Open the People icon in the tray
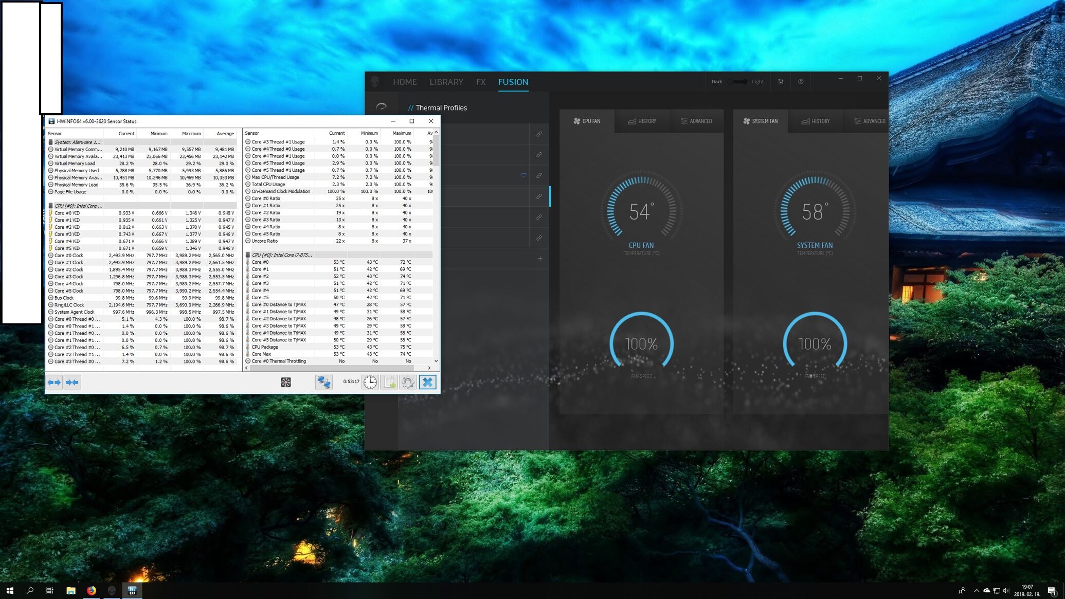This screenshot has height=599, width=1065. (x=961, y=591)
